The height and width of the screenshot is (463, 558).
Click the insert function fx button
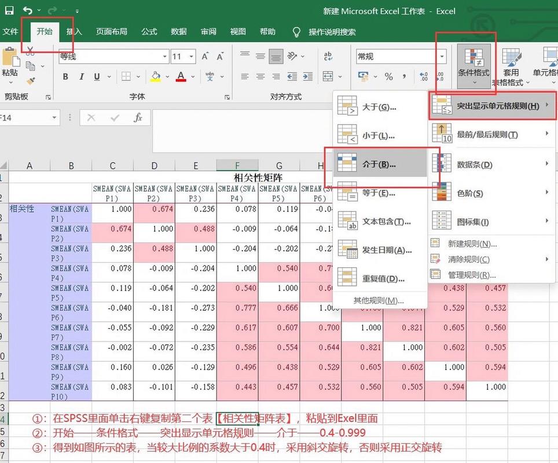[x=138, y=117]
